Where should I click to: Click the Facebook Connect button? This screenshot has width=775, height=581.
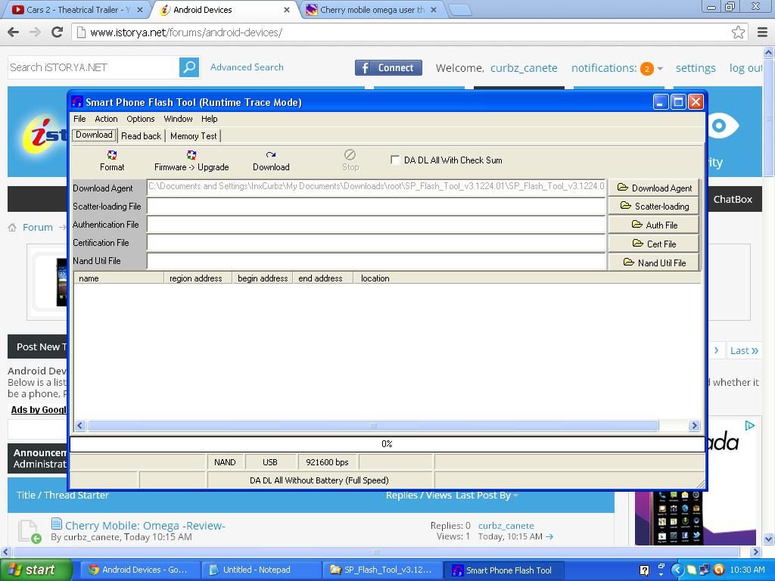388,67
